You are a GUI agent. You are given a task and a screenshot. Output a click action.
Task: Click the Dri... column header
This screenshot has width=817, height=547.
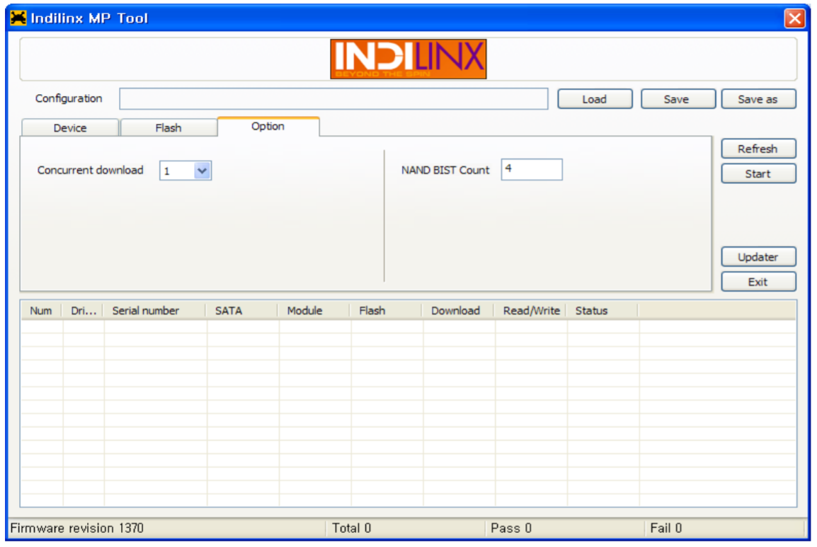pos(83,311)
